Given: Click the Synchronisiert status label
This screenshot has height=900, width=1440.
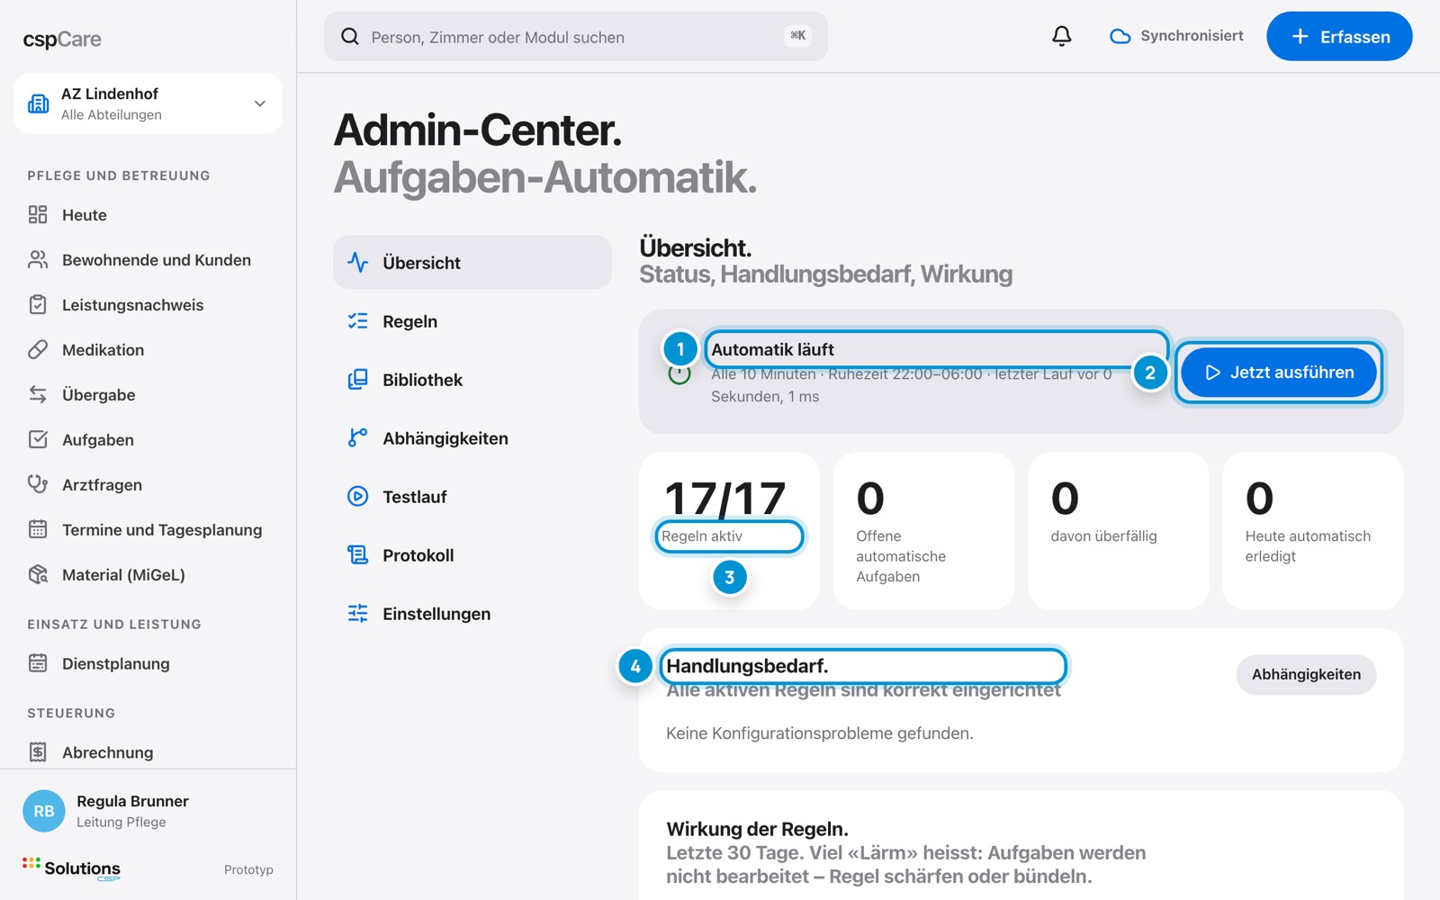Looking at the screenshot, I should click(x=1192, y=36).
